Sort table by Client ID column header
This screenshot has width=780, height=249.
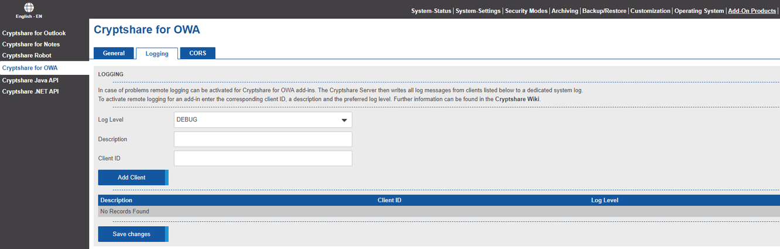(389, 200)
